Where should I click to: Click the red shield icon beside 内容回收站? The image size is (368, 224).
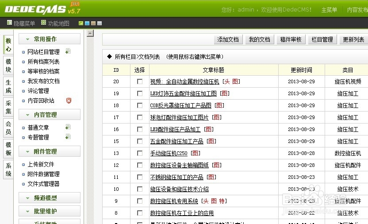69,100
